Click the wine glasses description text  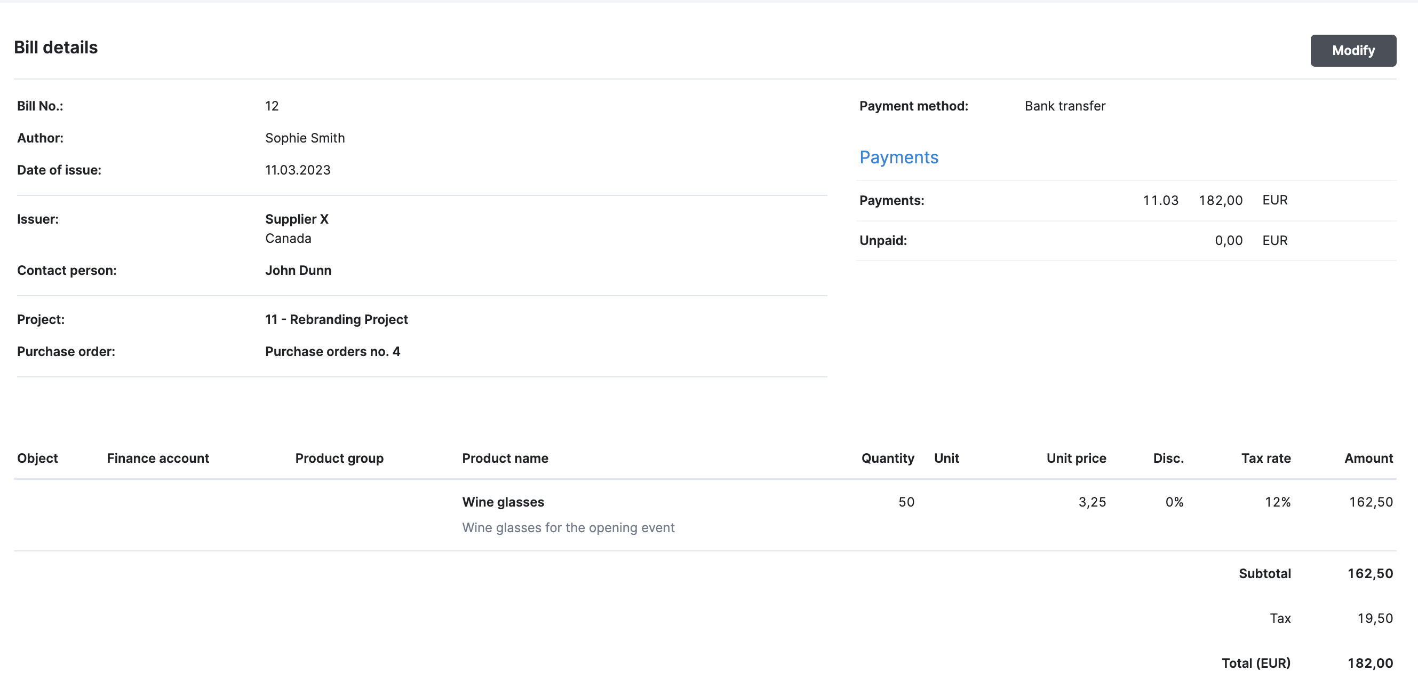[568, 527]
